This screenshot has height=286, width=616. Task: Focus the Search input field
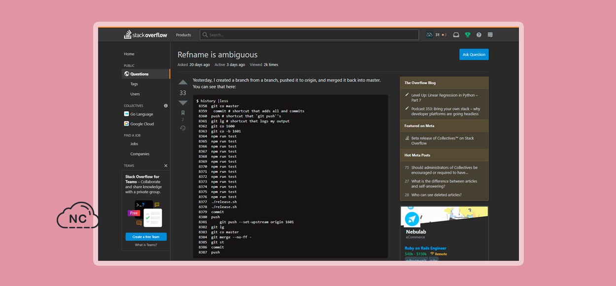coord(309,35)
